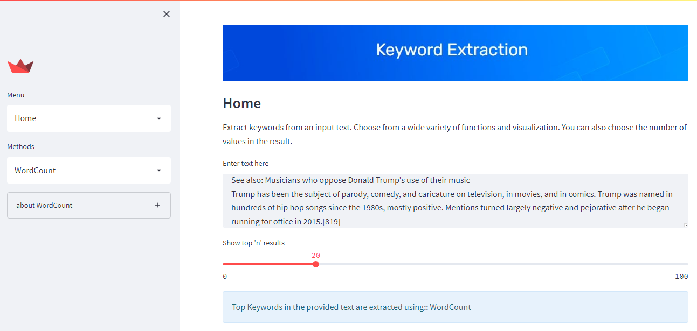Viewport: 697px width, 331px height.
Task: Click the Methods section label
Action: (x=20, y=146)
